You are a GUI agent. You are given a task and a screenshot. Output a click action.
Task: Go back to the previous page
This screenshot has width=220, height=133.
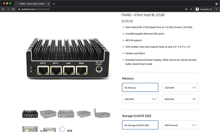pyautogui.click(x=3, y=9)
